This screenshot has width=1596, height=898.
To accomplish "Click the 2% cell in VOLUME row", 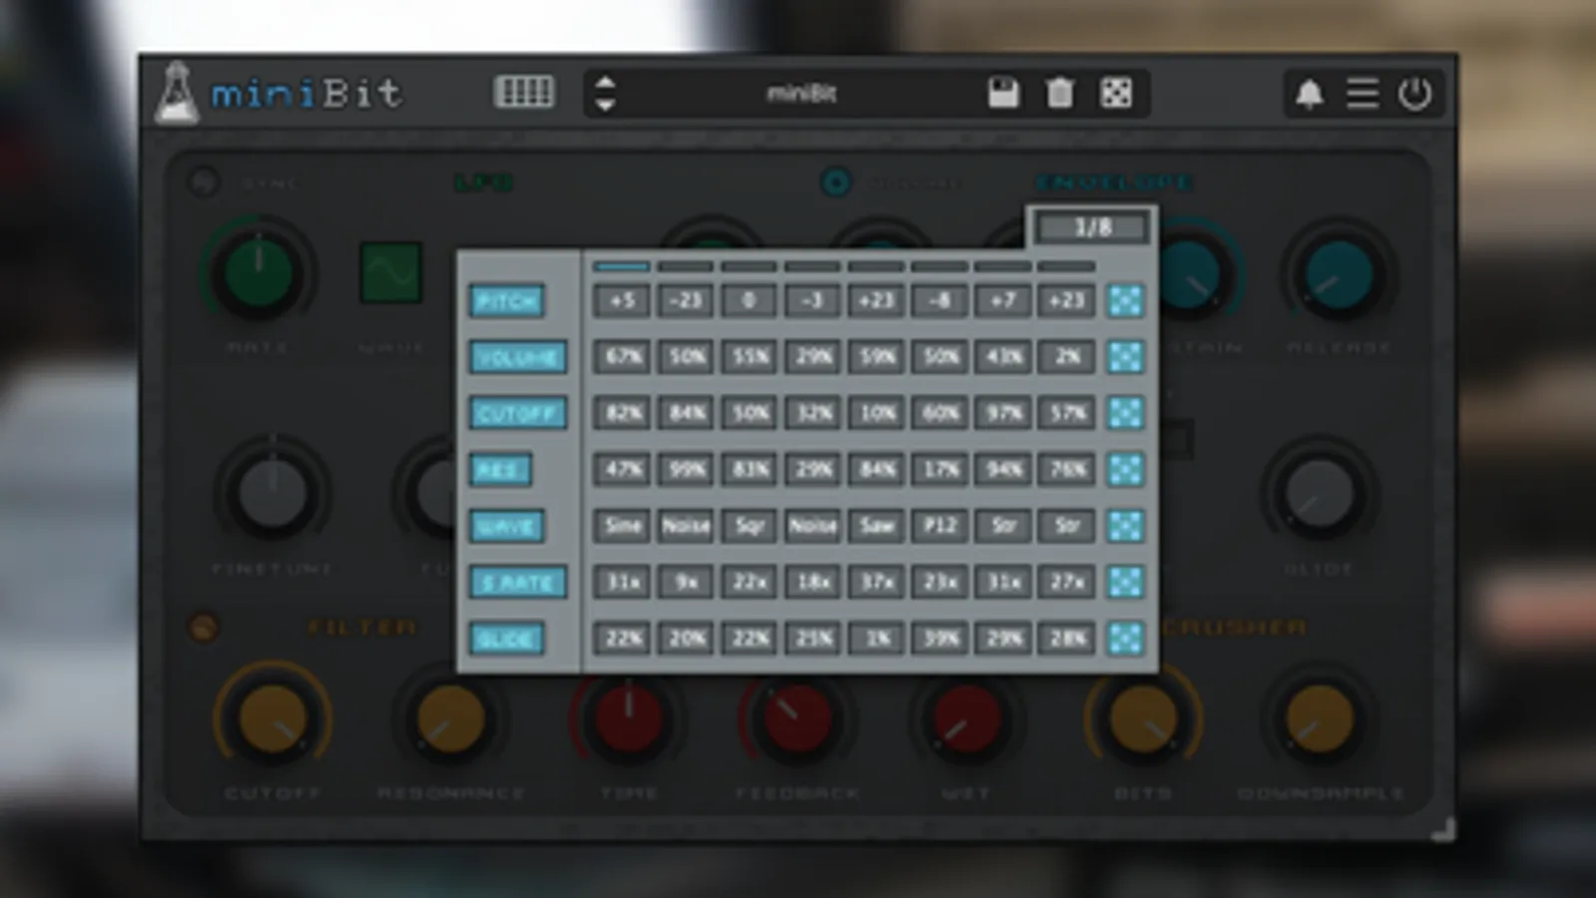I will [x=1067, y=357].
